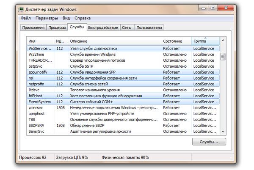This screenshot has height=170, width=254.
Task: Click description 'Служба списка сетей'
Action: tap(89, 84)
